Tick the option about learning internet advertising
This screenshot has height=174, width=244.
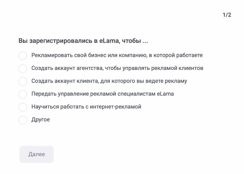pos(23,107)
